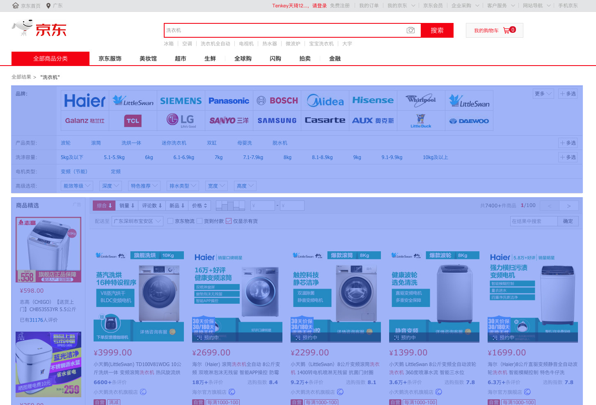Select the Whirlpool brand logo
Viewport: 596px width, 405px height.
coord(421,100)
